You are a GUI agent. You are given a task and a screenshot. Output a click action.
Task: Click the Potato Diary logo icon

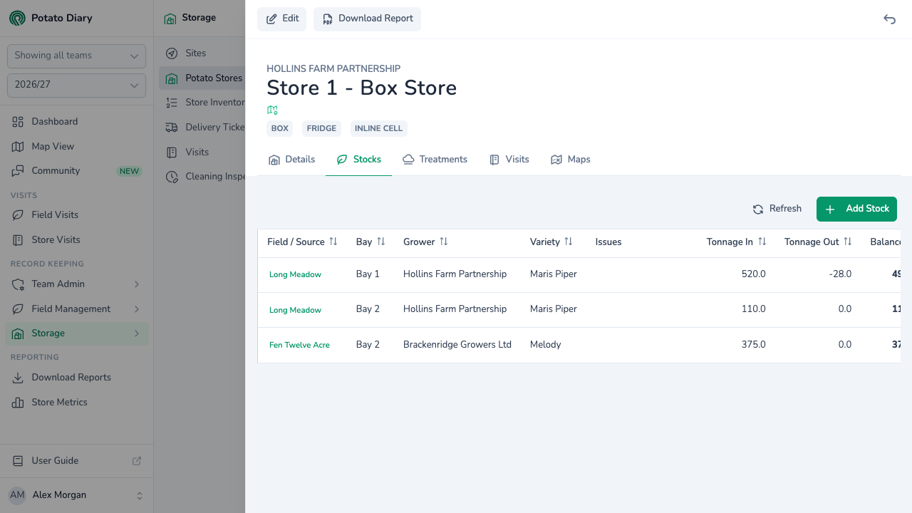click(17, 18)
